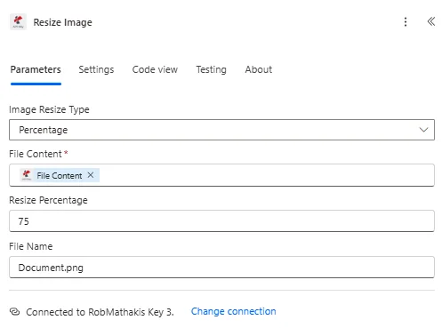Viewport: 442px width, 328px height.
Task: Open the Code view tab
Action: point(155,69)
